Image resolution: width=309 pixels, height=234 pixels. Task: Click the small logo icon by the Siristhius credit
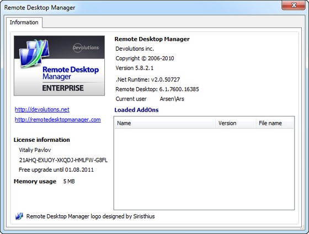click(19, 216)
